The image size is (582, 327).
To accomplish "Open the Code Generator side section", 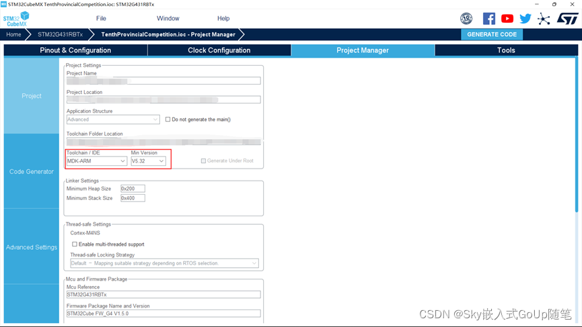I will (32, 171).
